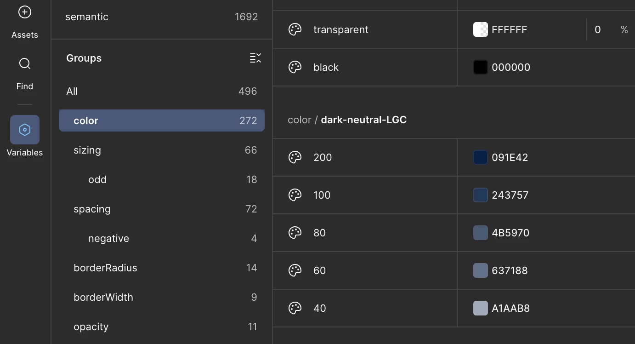
Task: Show All variable groups
Action: [x=162, y=91]
